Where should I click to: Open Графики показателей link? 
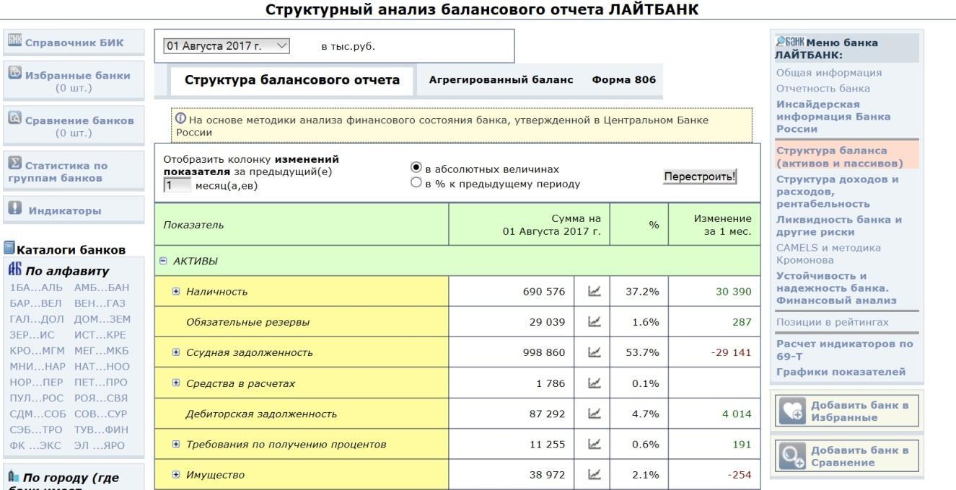click(841, 372)
